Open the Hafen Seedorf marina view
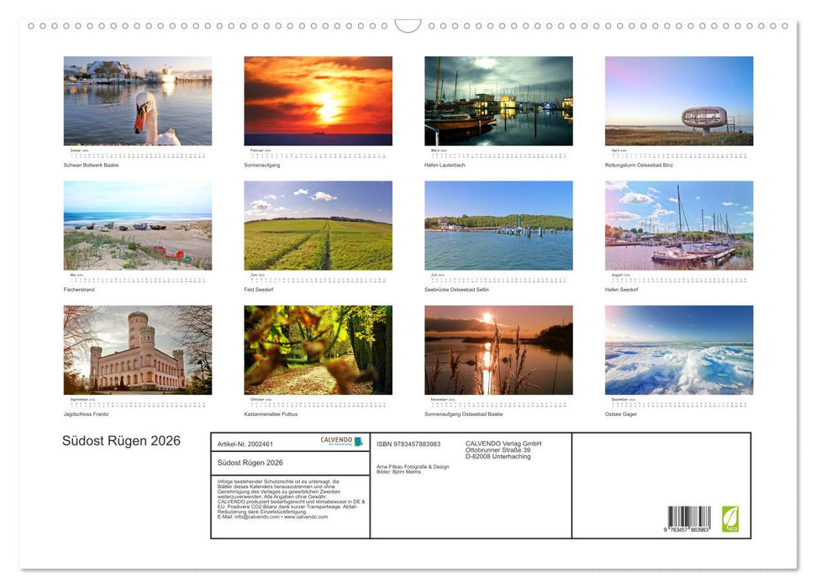 coord(678,224)
